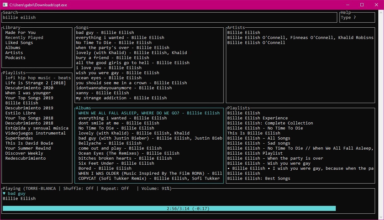This screenshot has width=384, height=220.
Task: Open Life is Strange 2 [2018] playlist
Action: click(x=36, y=83)
